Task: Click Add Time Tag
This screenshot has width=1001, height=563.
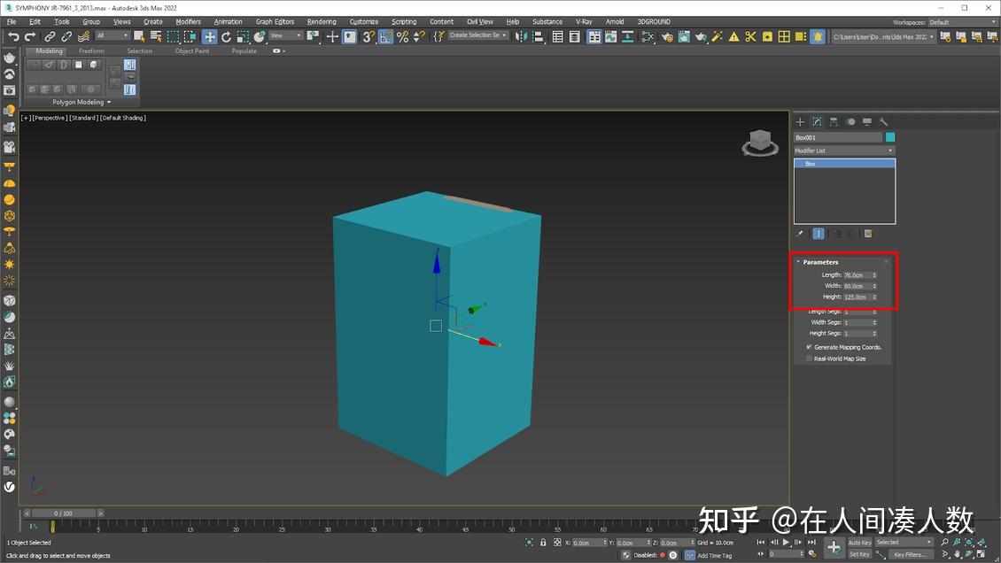Action: 714,555
